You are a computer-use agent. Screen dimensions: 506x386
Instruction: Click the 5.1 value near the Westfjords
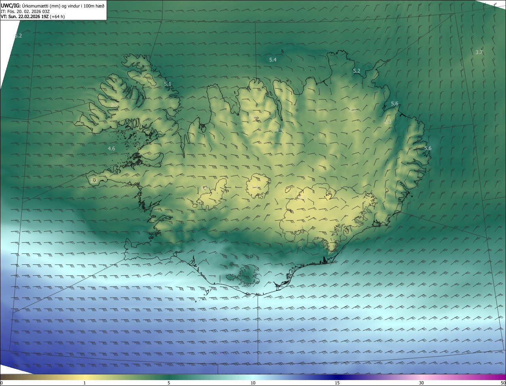[168, 84]
